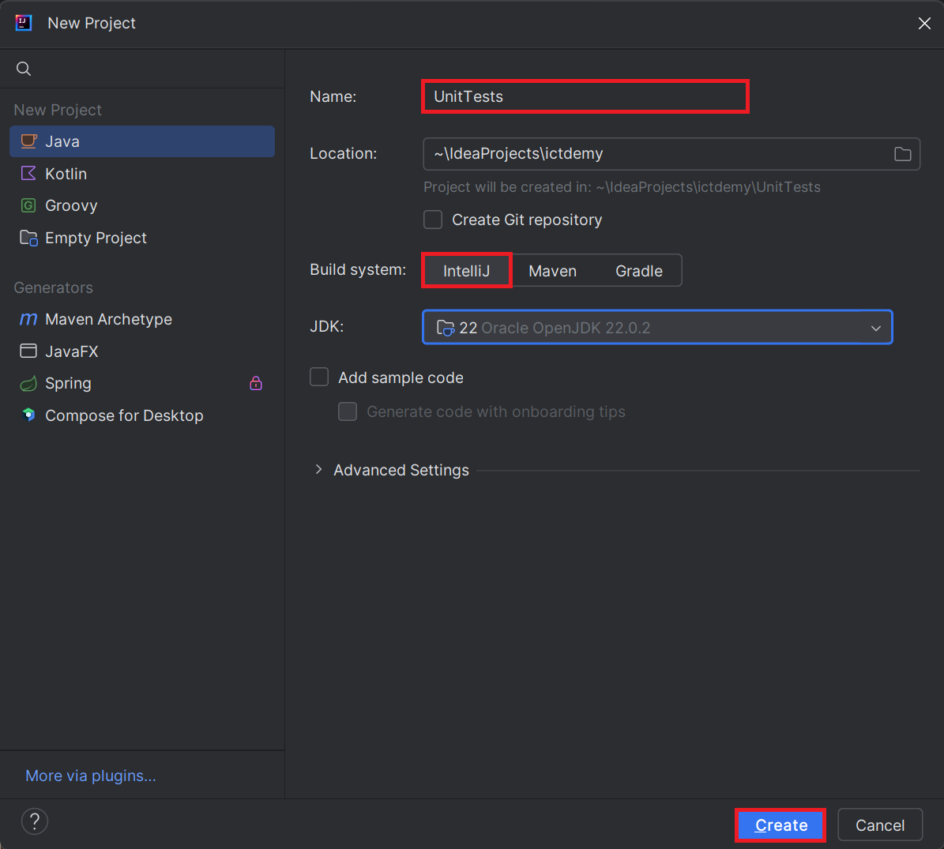Check the Add sample code option
944x849 pixels.
point(319,377)
